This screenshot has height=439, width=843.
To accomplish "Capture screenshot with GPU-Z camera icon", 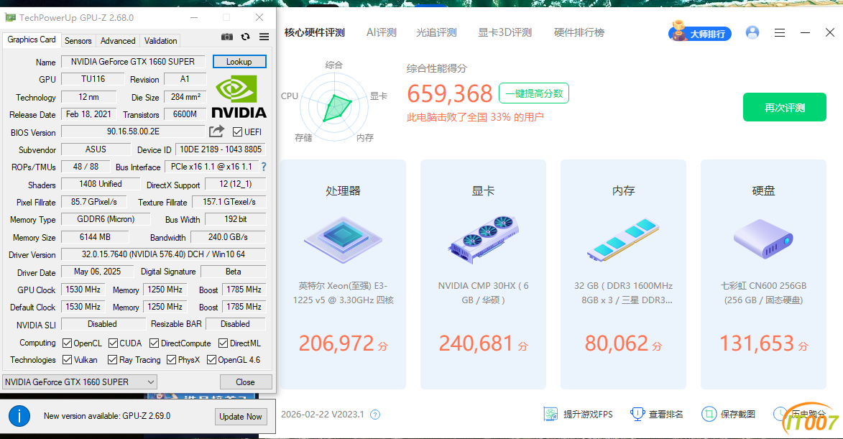I will [227, 36].
